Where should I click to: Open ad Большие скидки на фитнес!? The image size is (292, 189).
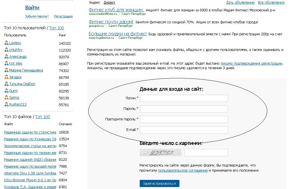click(x=118, y=34)
